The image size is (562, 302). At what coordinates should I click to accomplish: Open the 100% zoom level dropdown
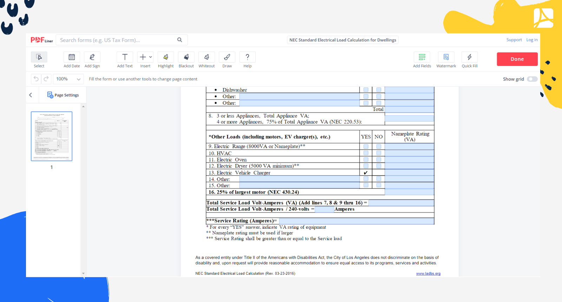click(x=68, y=79)
